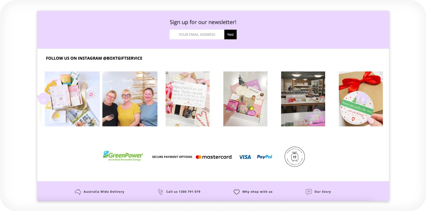Click the speech bubble Our Story icon
426x211 pixels.
click(309, 192)
